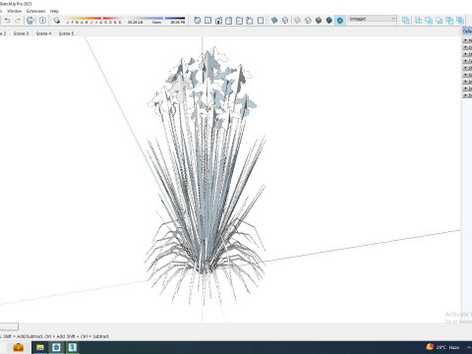
Task: Open the Window menu
Action: [x=14, y=11]
